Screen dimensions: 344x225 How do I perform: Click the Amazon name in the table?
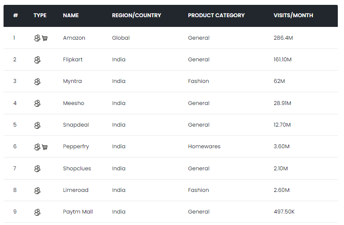74,38
